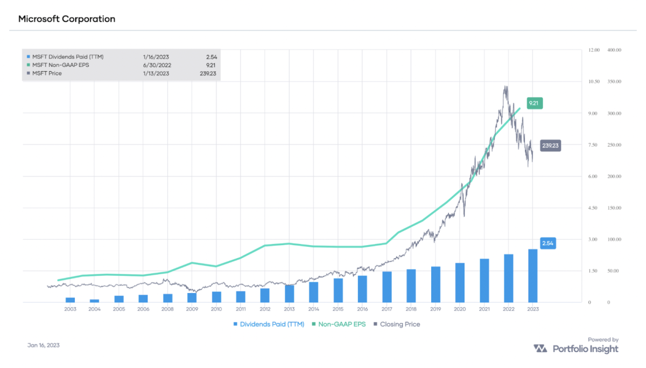Image resolution: width=646 pixels, height=368 pixels.
Task: Click the Jan 16, 2023 footer date
Action: 44,345
